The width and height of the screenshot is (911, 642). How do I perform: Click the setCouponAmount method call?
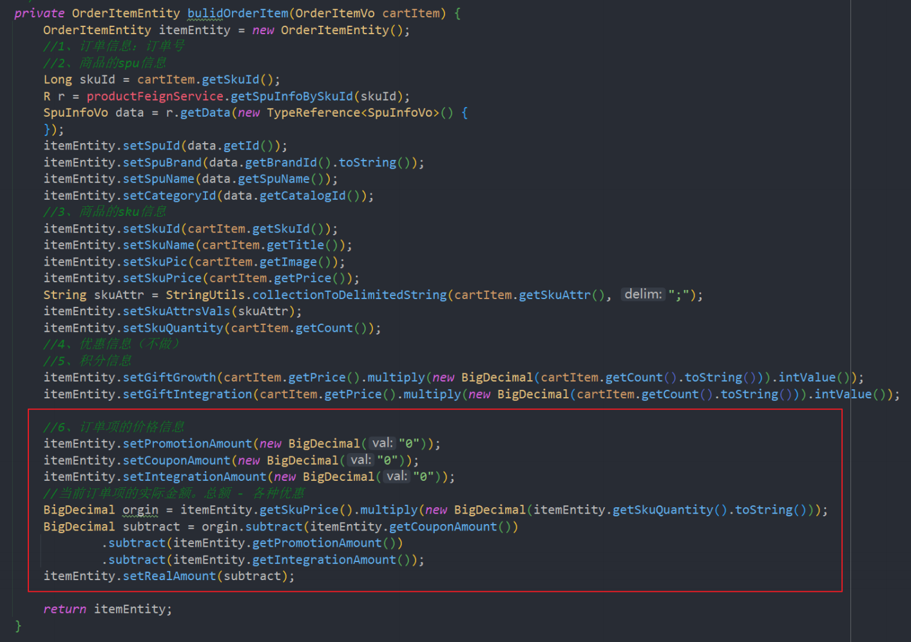(x=177, y=460)
